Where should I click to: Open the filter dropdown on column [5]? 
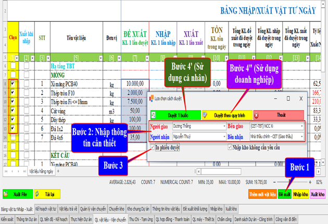[x=100, y=58]
